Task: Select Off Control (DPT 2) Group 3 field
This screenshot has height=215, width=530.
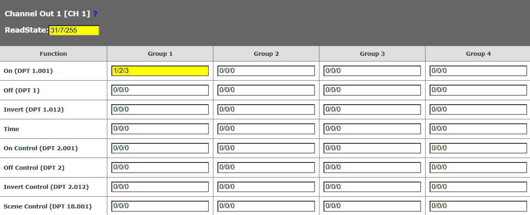Action: pos(372,167)
